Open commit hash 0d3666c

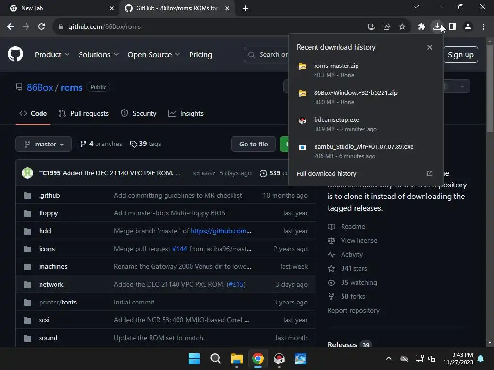coord(204,173)
